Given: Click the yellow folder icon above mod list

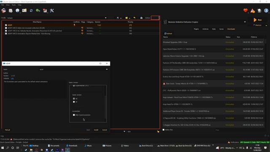Looking at the screenshot, I should [x=127, y=18].
